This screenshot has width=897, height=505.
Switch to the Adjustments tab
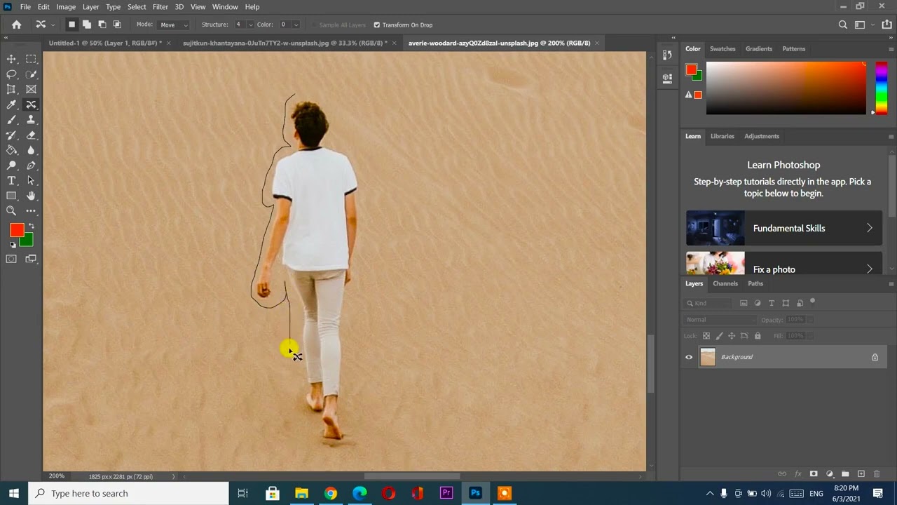click(762, 136)
